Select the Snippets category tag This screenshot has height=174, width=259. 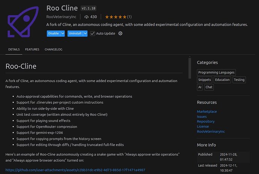[205, 80]
